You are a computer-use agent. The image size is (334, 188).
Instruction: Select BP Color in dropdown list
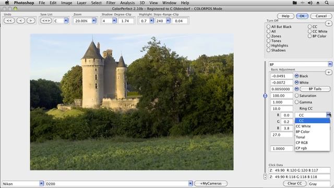pyautogui.click(x=312, y=132)
